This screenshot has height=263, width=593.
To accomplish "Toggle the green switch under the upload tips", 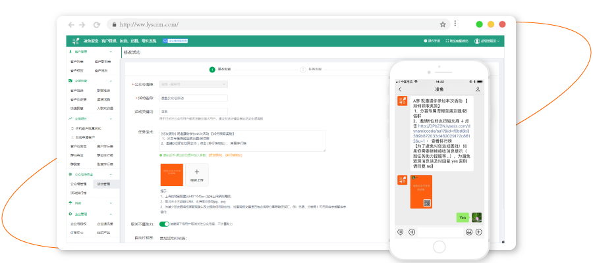I will tap(164, 224).
